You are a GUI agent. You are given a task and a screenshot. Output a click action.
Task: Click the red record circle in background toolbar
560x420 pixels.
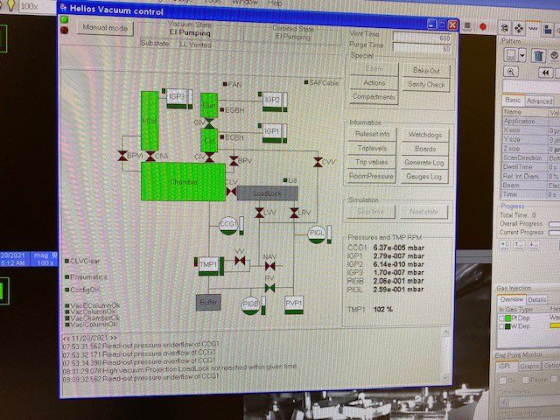coord(483,27)
